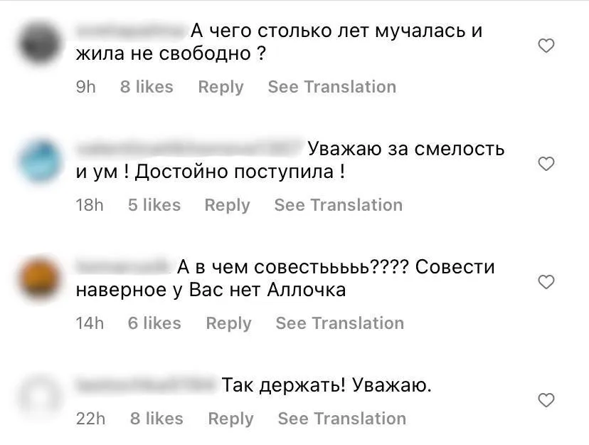Reply to the "Так держать" comment
Screen dimensions: 589x445
click(230, 418)
